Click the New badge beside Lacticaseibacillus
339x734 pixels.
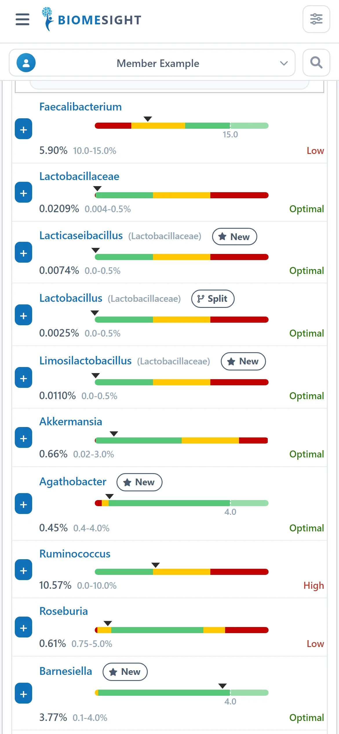(235, 237)
